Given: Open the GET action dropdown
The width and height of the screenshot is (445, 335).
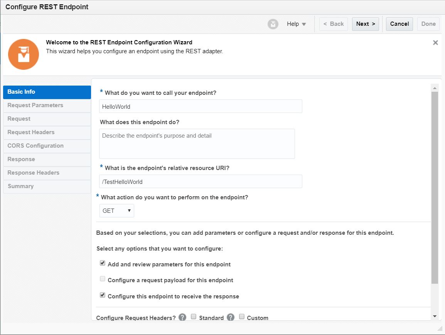Looking at the screenshot, I should [117, 211].
